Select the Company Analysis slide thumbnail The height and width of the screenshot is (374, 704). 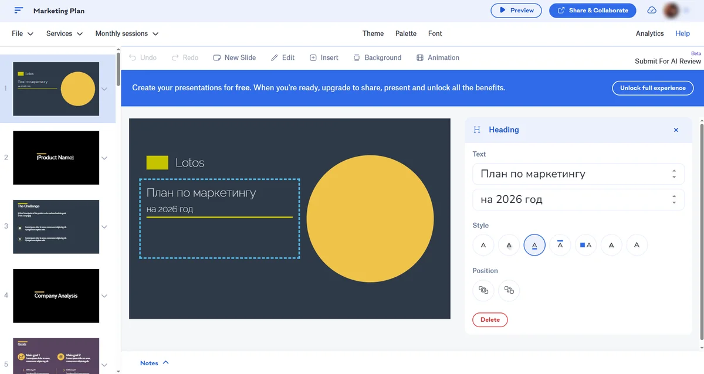coord(56,295)
